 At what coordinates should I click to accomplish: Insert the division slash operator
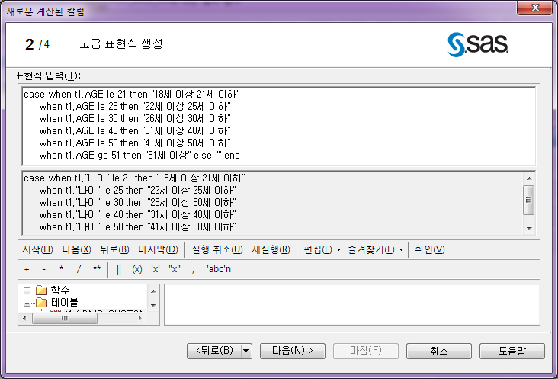(79, 269)
